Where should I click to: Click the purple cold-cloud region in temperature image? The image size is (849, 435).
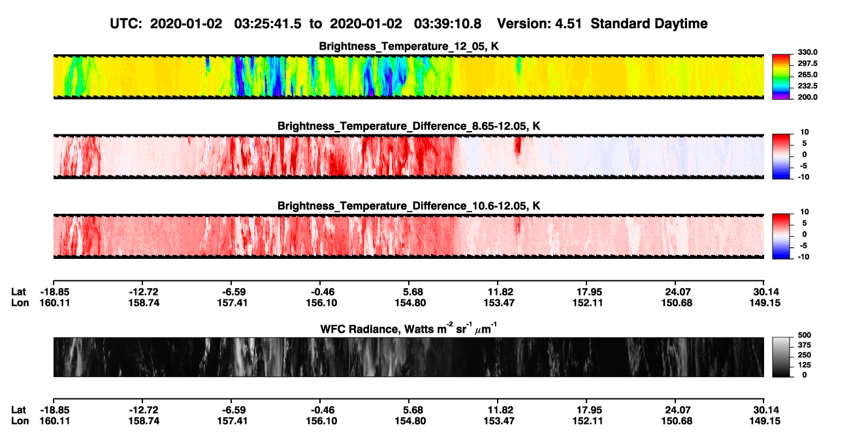coord(240,82)
